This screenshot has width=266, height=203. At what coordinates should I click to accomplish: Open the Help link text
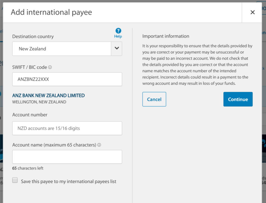coord(118,36)
